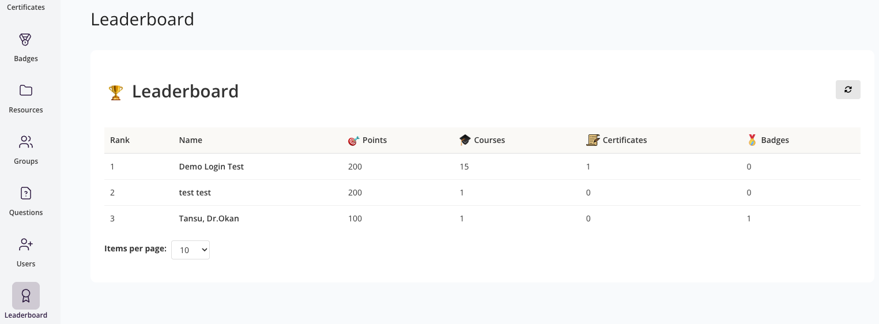Open the Resources folder icon

(x=25, y=91)
